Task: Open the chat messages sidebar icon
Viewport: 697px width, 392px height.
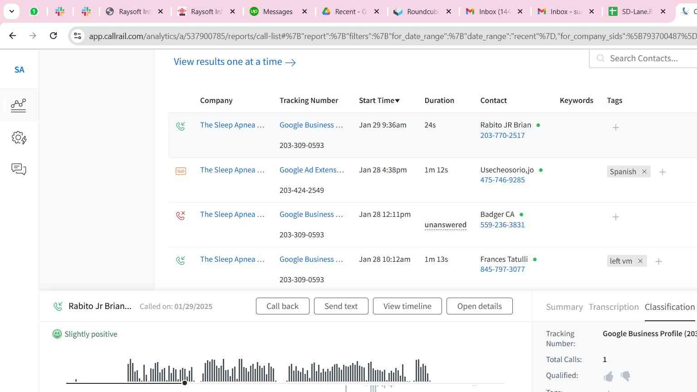Action: (19, 169)
